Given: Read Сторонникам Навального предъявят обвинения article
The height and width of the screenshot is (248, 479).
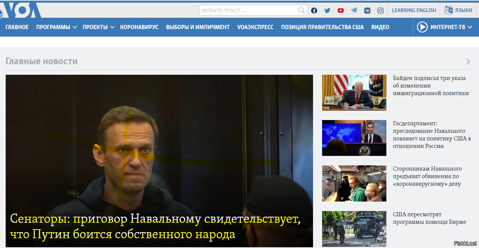Looking at the screenshot, I should [x=427, y=176].
